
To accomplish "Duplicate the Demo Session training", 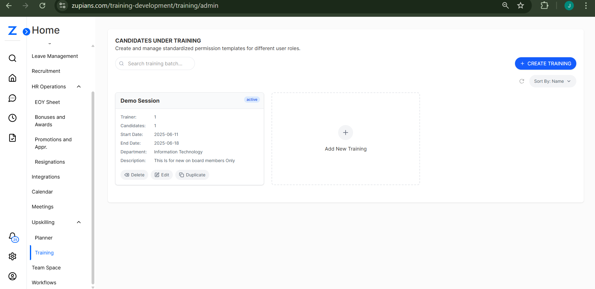I will (192, 175).
